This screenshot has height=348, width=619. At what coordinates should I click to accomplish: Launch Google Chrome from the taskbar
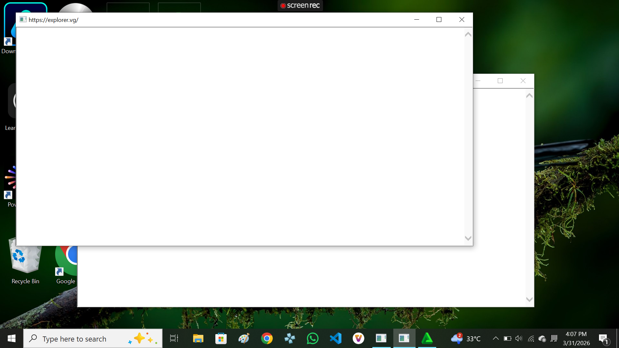(x=267, y=338)
